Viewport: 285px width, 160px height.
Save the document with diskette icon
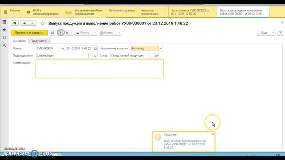click(53, 32)
